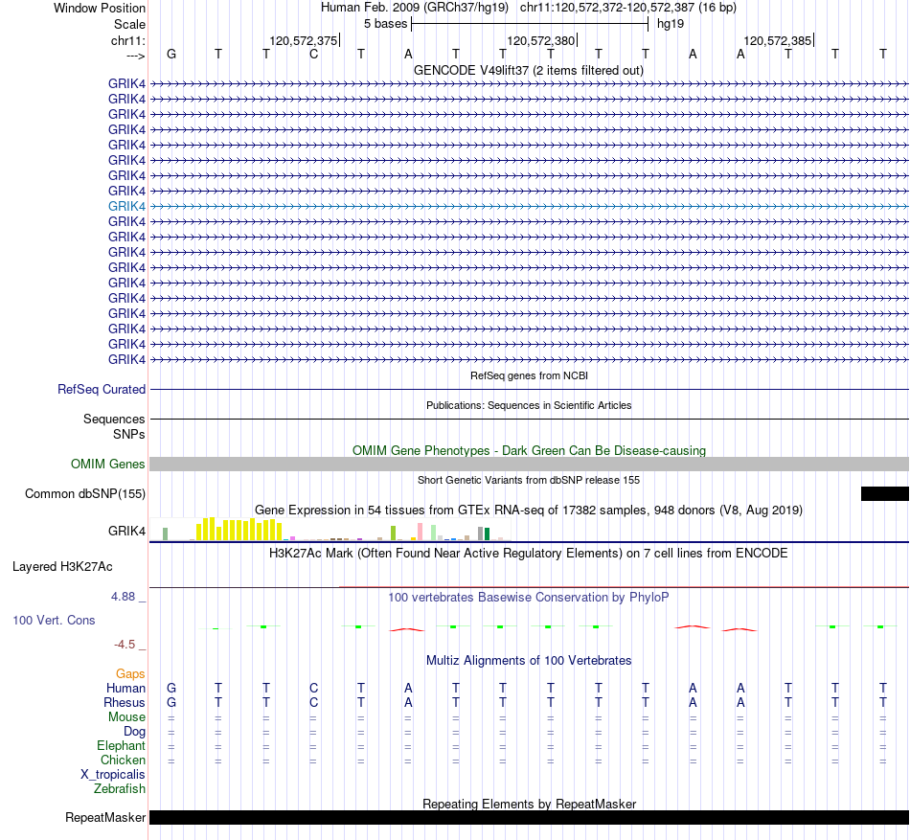Click the gray OMIM Genes item bar
Viewport: 910px width, 840px height.
pos(529,465)
